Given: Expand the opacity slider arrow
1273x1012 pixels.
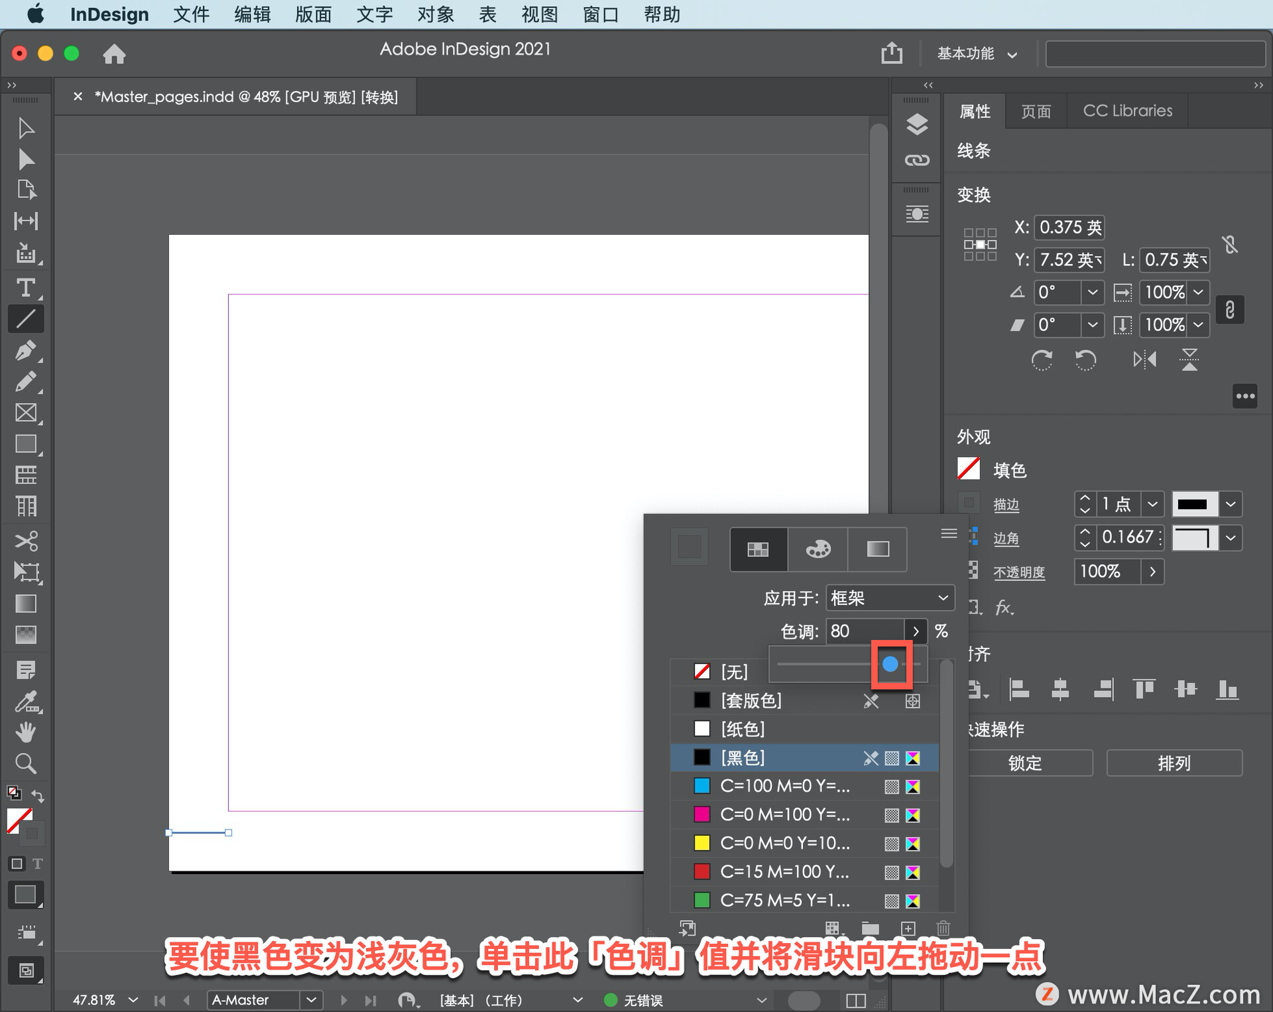Looking at the screenshot, I should coord(1152,571).
